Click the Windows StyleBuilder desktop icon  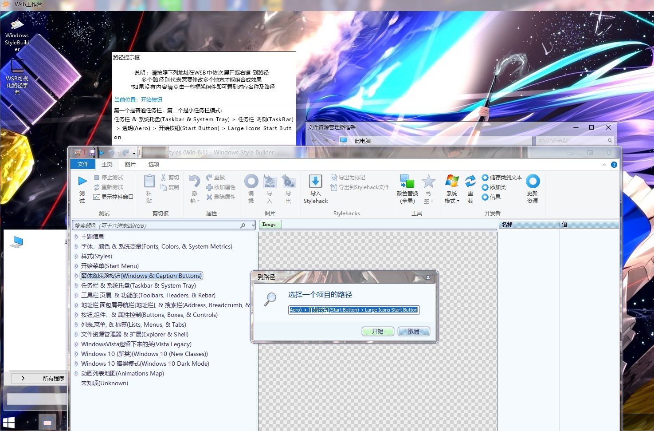click(17, 35)
